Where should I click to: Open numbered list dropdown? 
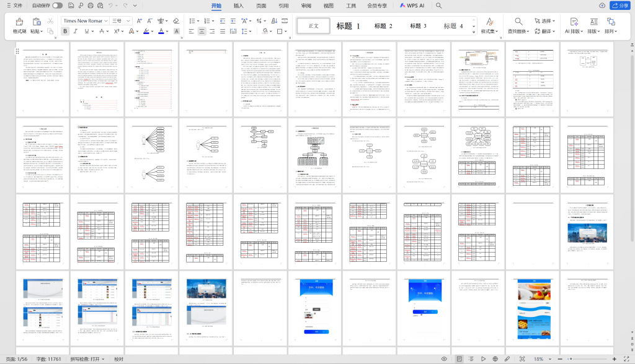pos(213,21)
